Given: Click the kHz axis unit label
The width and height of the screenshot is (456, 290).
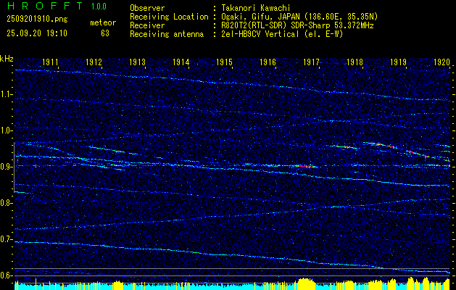Looking at the screenshot, I should pos(7,59).
